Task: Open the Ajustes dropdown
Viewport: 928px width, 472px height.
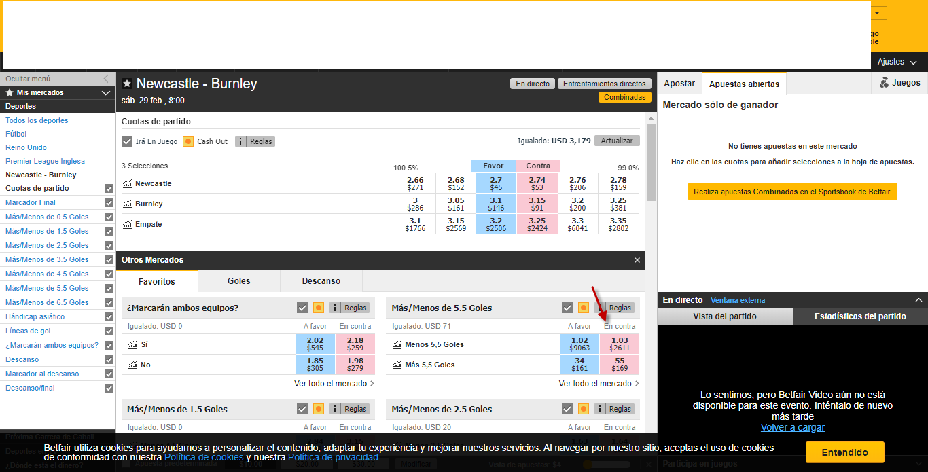Action: [x=897, y=62]
